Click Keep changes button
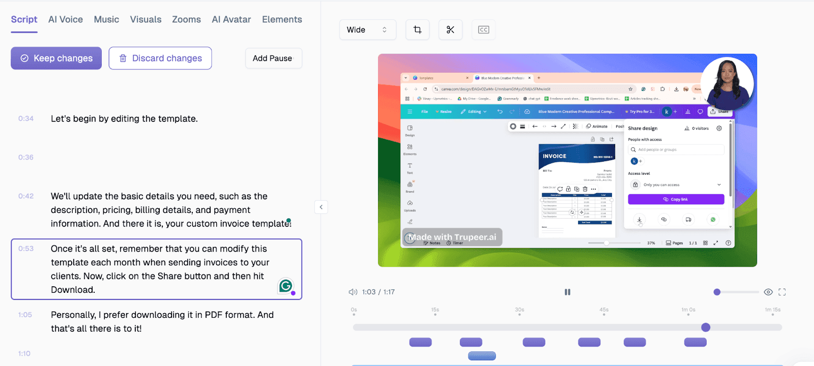814x366 pixels. 56,58
